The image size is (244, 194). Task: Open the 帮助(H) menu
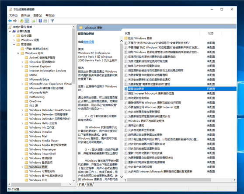[50, 15]
